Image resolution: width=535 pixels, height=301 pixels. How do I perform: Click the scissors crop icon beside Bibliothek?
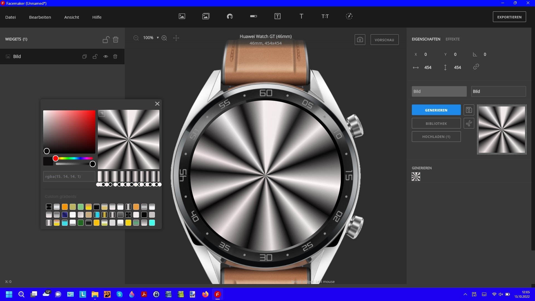pos(469,123)
